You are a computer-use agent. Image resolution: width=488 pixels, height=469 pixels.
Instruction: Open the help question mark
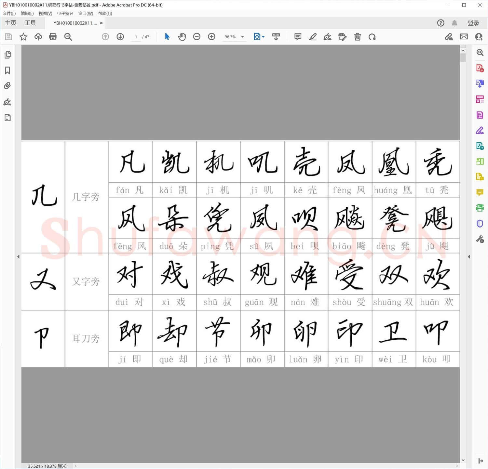441,23
